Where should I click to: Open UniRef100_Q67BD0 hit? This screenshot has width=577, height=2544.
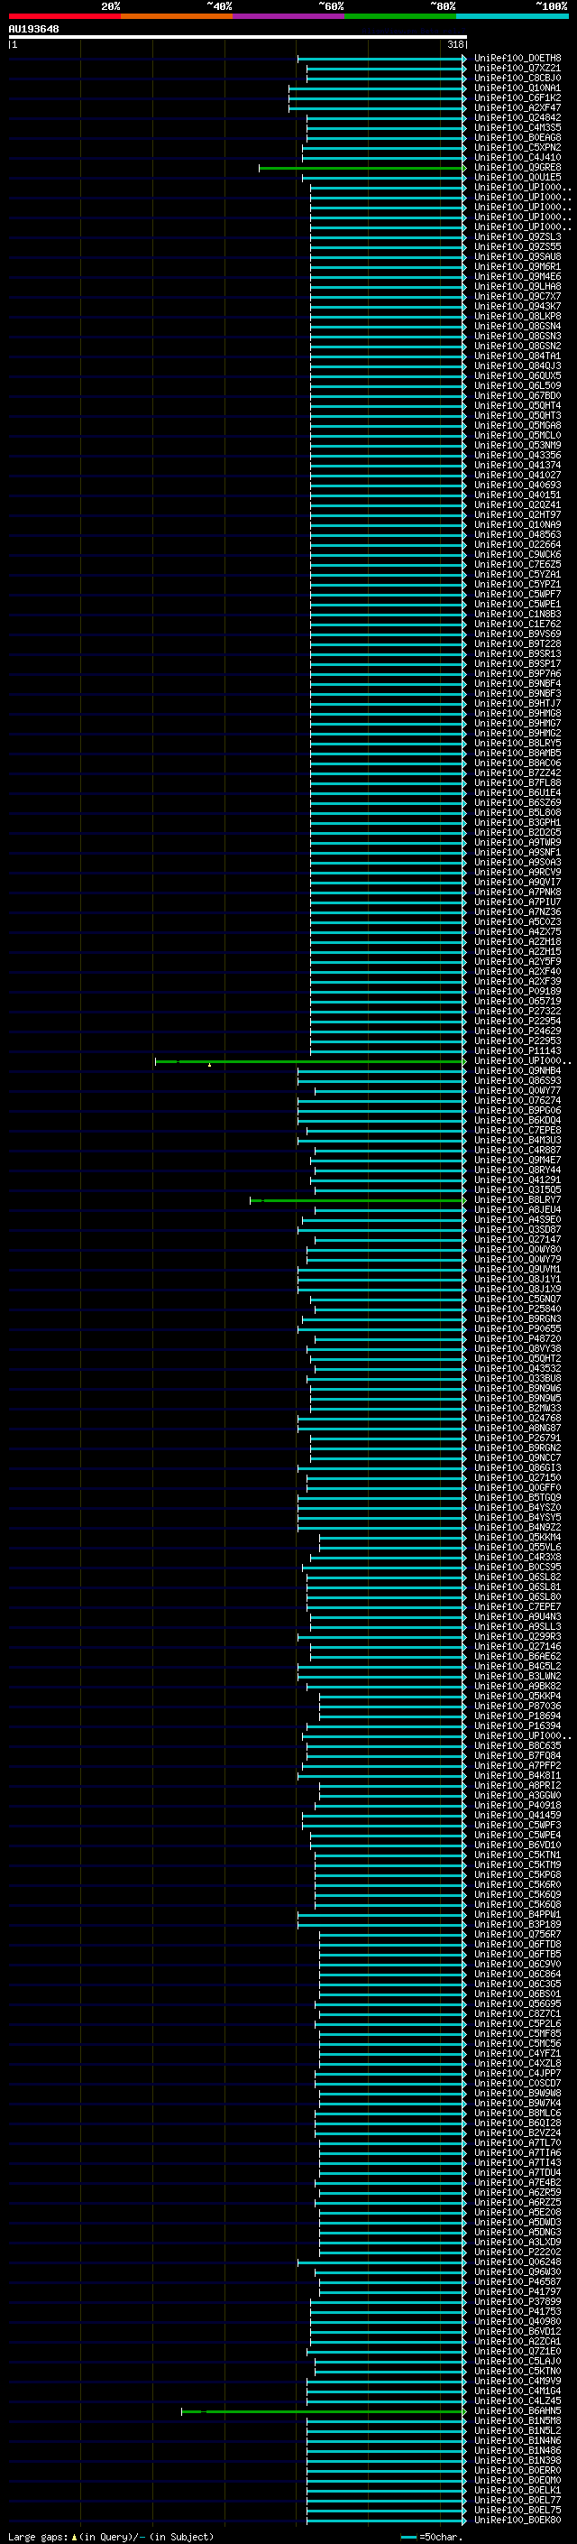517,396
